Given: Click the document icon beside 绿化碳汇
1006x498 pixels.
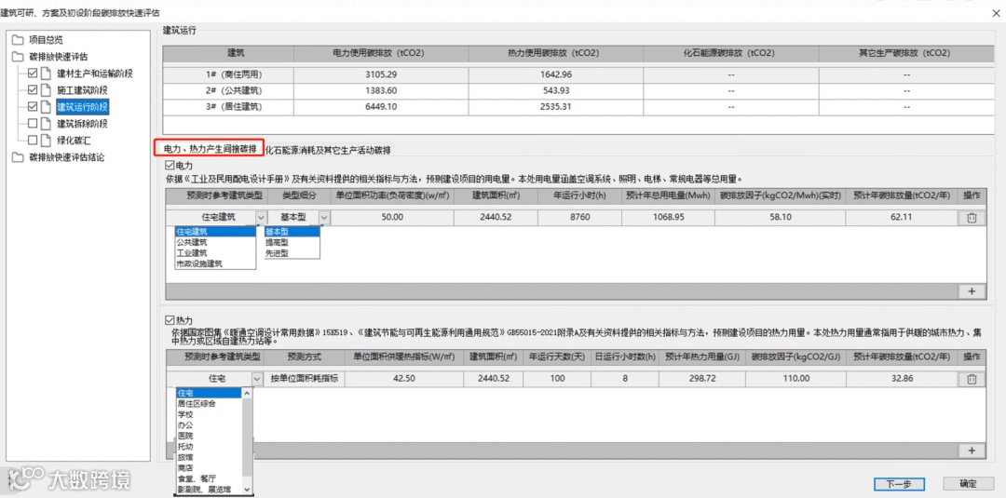Looking at the screenshot, I should pos(47,140).
